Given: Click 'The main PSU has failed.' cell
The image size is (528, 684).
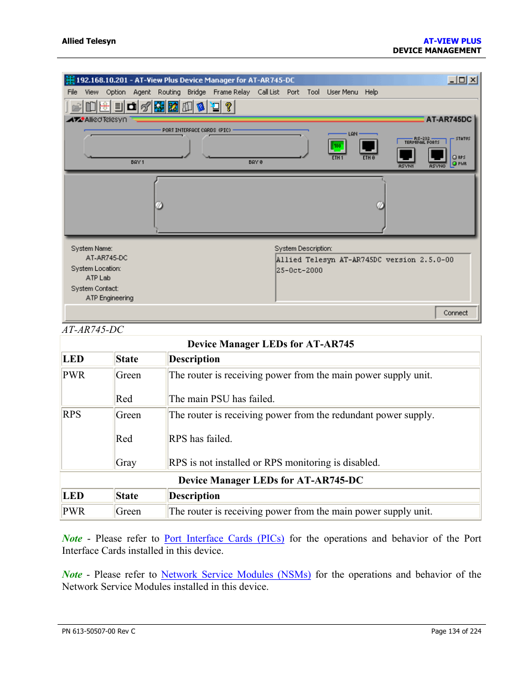Looking at the screenshot, I should [x=221, y=399].
